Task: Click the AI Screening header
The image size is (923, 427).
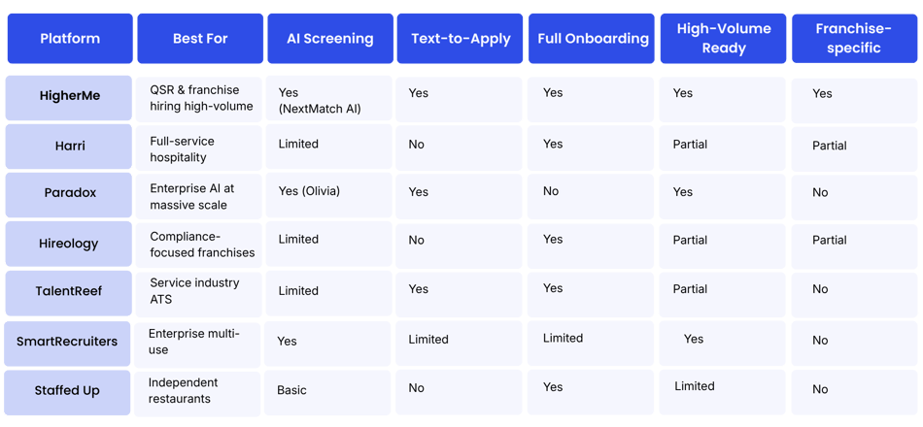Action: coord(330,39)
